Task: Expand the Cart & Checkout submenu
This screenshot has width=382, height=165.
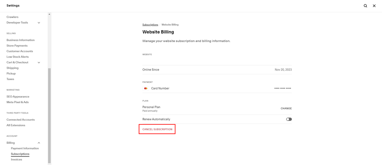Action: click(x=39, y=63)
